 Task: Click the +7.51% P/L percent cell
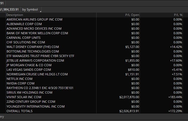[x=177, y=74]
